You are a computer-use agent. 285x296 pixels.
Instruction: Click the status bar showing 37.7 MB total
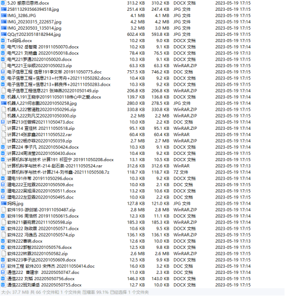coord(142,292)
